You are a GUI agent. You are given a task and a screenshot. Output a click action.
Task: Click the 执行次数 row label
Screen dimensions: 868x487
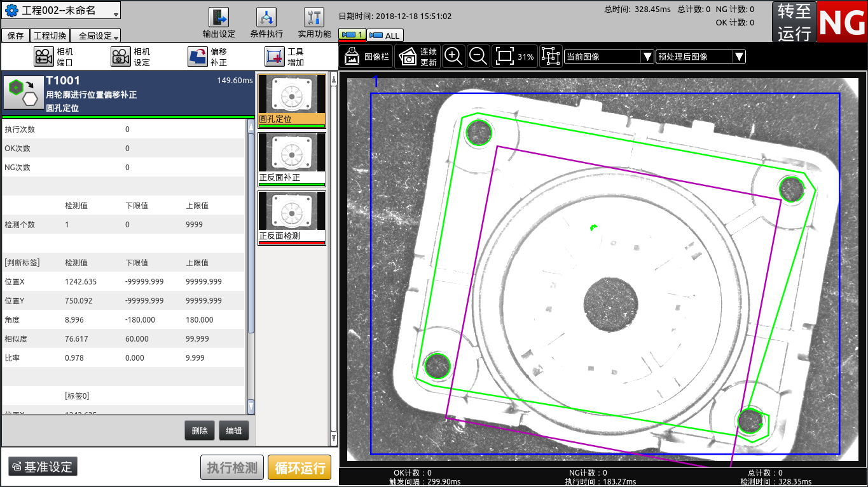pos(20,129)
